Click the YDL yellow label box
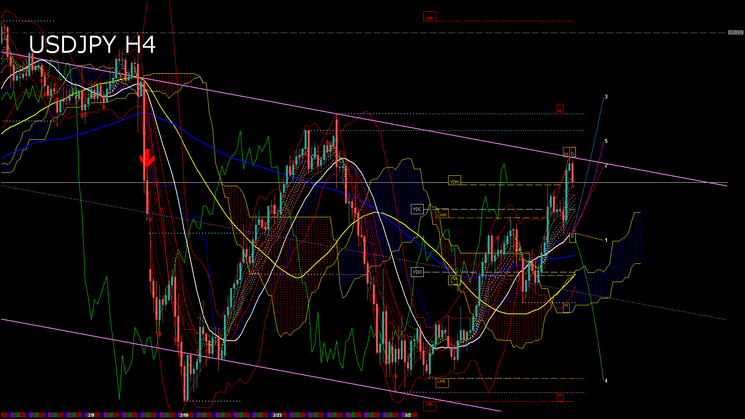 [454, 279]
